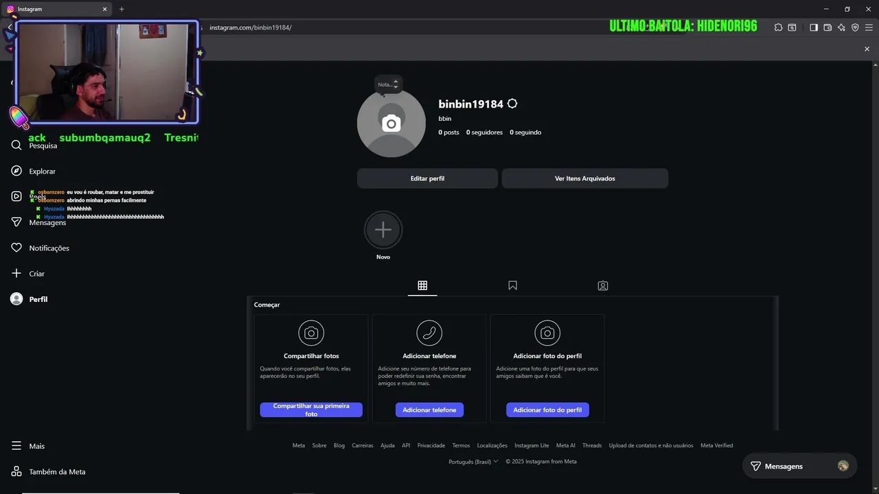
Task: Open Termos footer link
Action: click(461, 445)
